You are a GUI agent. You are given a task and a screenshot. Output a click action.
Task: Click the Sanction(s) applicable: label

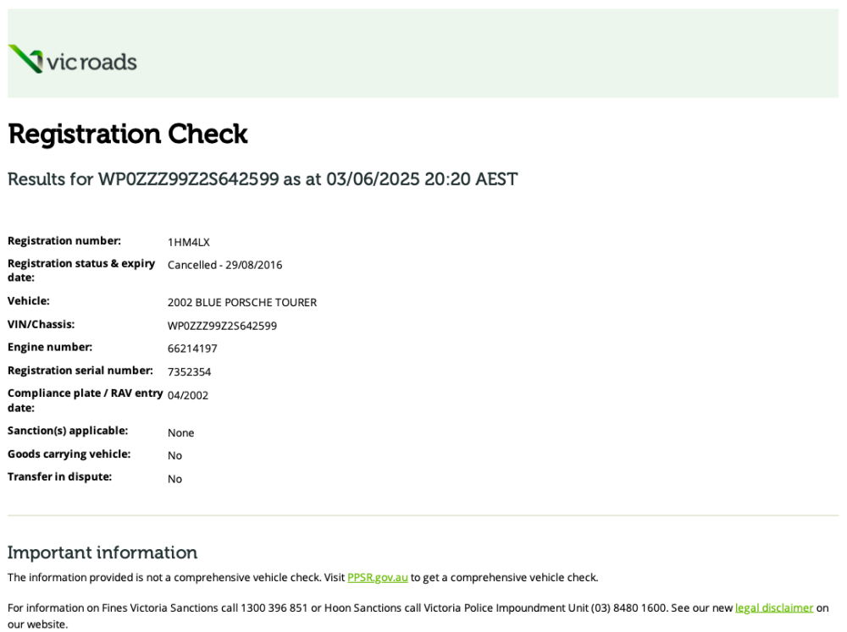68,431
